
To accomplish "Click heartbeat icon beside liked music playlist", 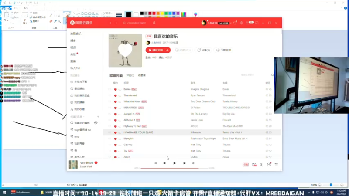I will coord(96,123).
